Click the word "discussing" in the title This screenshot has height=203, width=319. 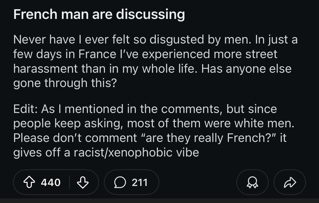(150, 14)
